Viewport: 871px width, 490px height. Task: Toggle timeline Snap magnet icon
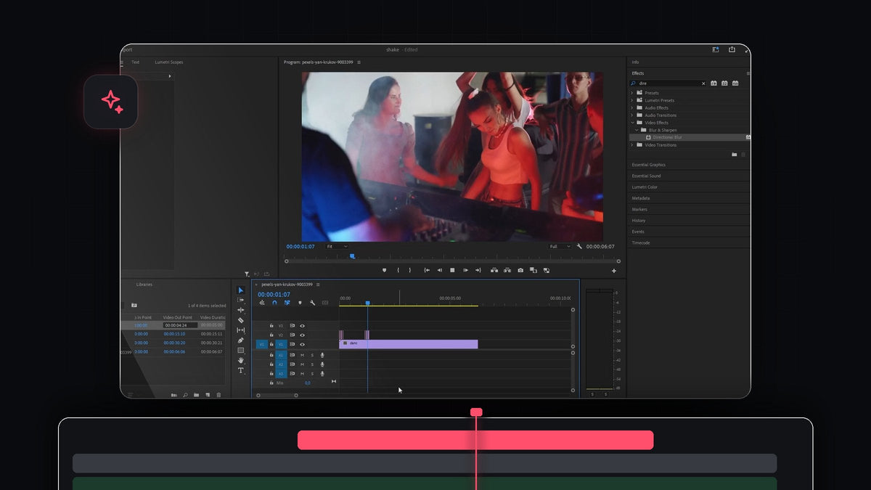tap(274, 303)
